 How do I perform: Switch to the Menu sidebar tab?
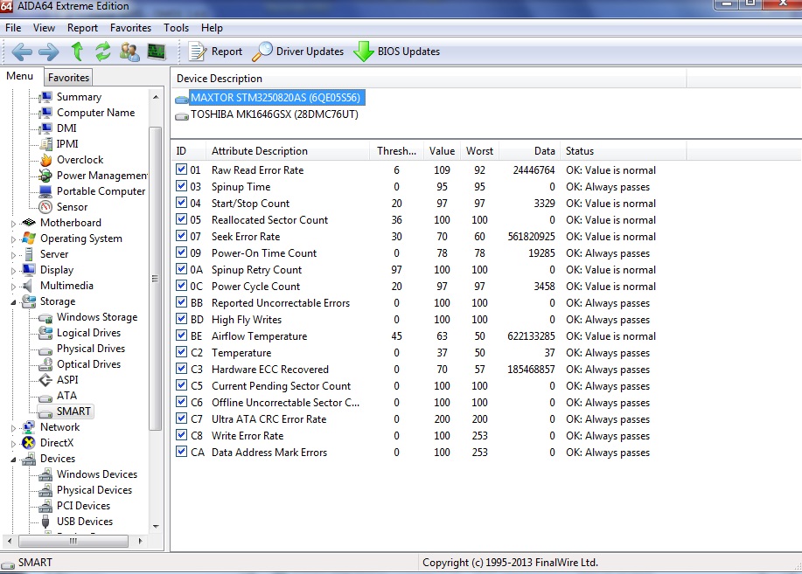click(20, 76)
